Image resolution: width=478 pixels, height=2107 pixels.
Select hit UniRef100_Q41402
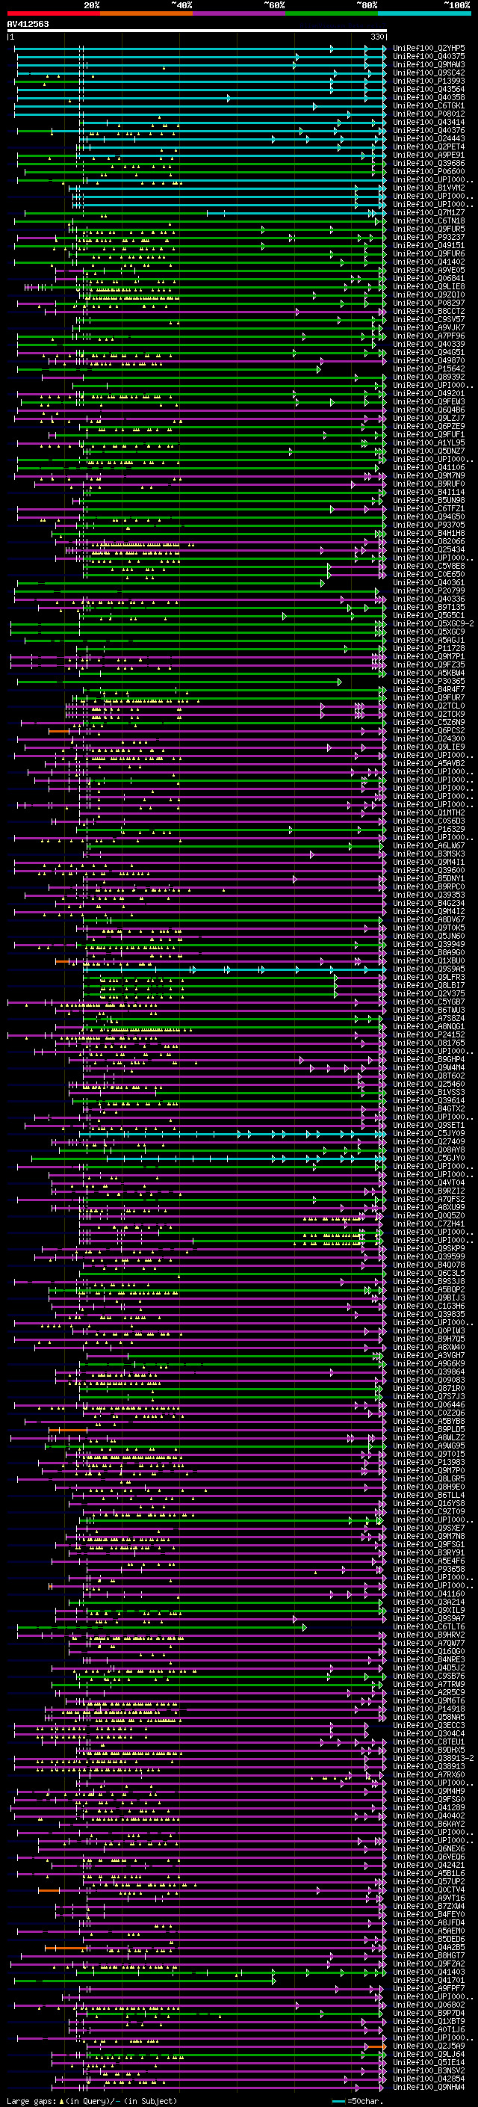click(429, 262)
